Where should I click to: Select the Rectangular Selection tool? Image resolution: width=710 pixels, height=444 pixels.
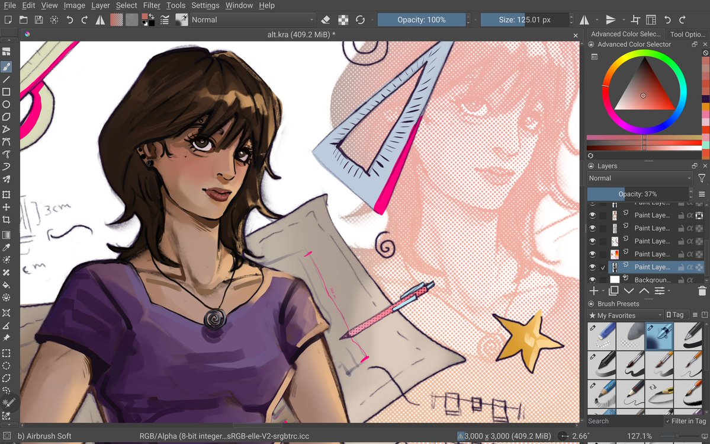point(7,353)
